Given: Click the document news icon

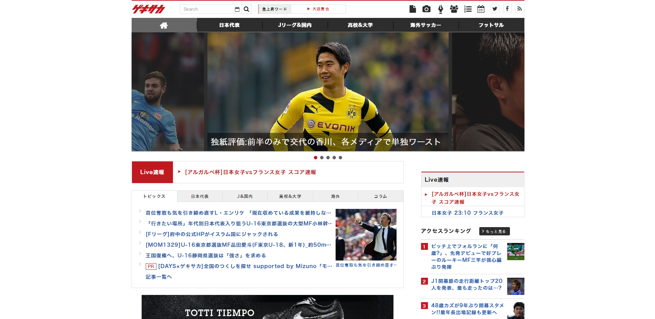Looking at the screenshot, I should 412,9.
